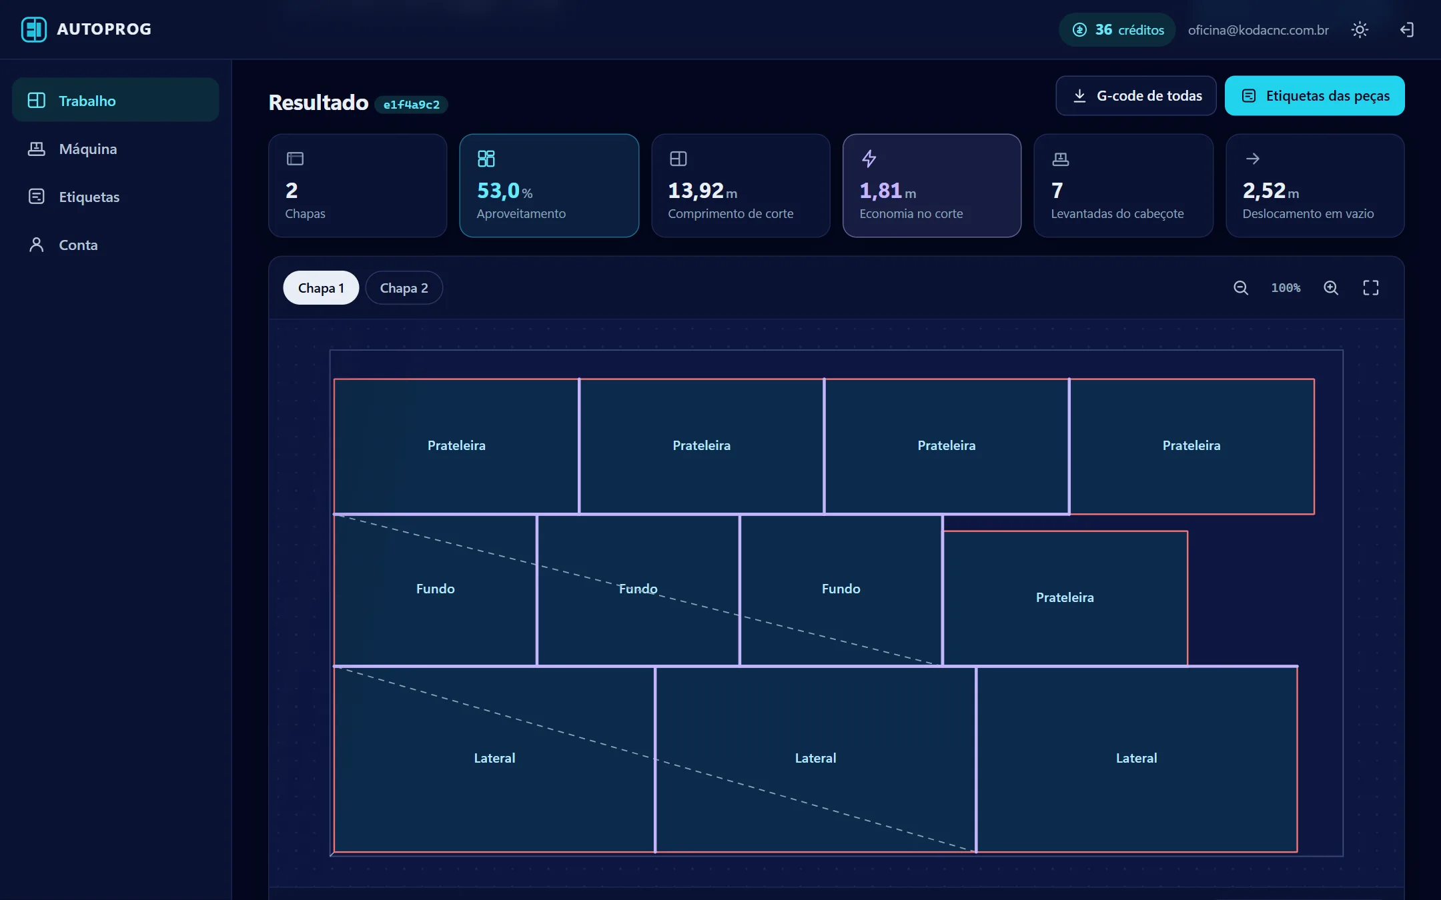This screenshot has height=900, width=1441.
Task: Click the 2,52 m deslocamento value
Action: coord(1270,191)
